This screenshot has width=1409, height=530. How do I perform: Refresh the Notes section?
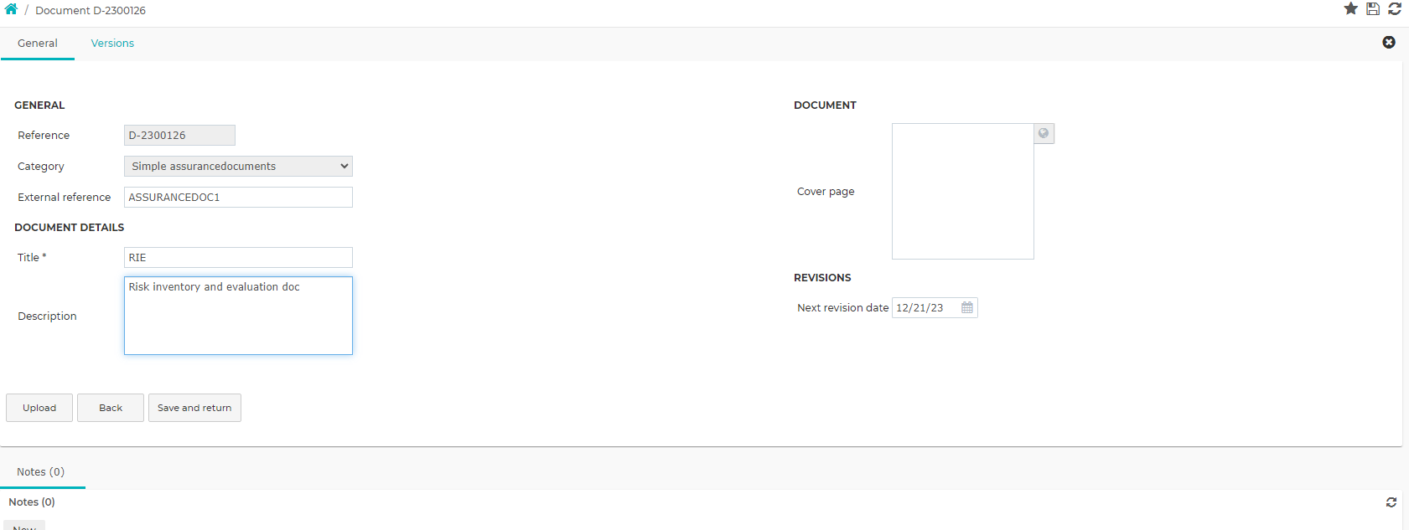pyautogui.click(x=1391, y=502)
